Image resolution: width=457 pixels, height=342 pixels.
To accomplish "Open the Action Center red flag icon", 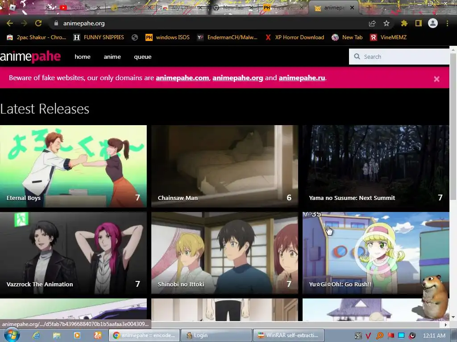I will 391,336.
